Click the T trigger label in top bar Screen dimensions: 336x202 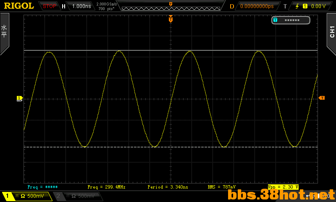click(x=285, y=6)
